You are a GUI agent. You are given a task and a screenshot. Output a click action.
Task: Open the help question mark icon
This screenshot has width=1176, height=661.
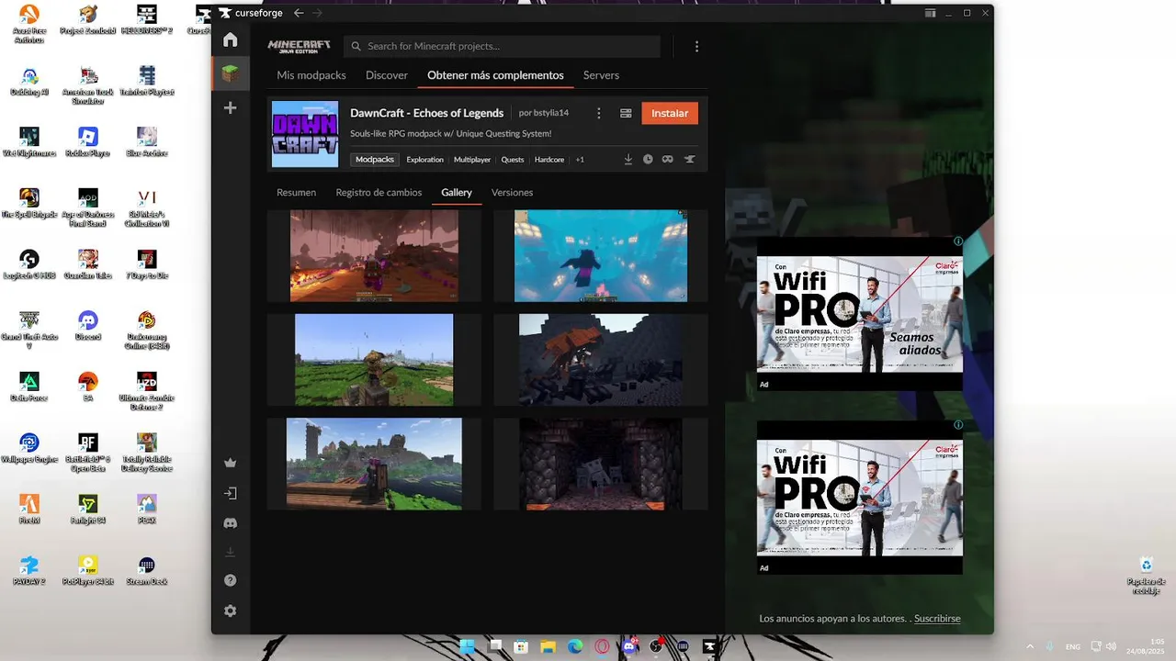(230, 580)
